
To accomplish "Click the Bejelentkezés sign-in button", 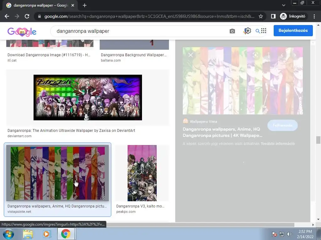I will click(x=293, y=31).
